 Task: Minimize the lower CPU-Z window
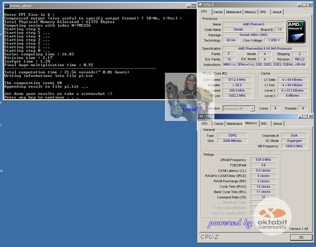coord(300,116)
